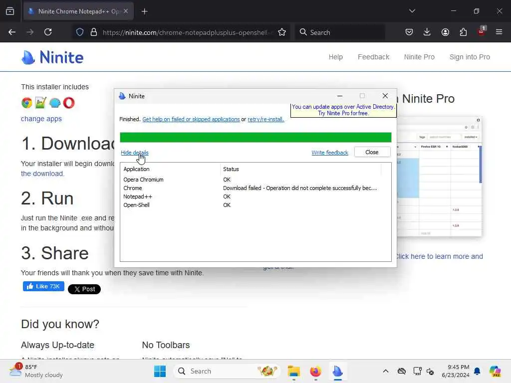Open the weather widget on the taskbar
This screenshot has width=511, height=383.
[x=36, y=371]
